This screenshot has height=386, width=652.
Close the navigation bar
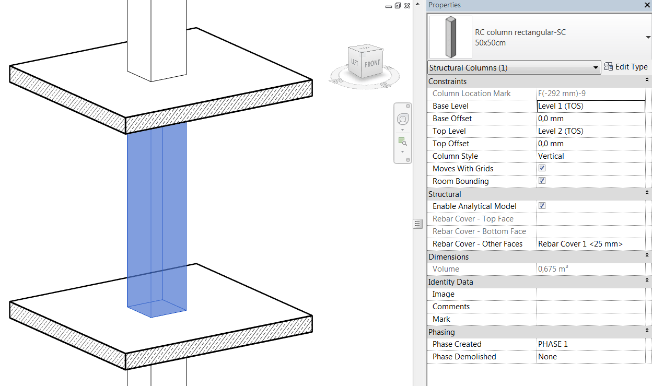tap(408, 106)
